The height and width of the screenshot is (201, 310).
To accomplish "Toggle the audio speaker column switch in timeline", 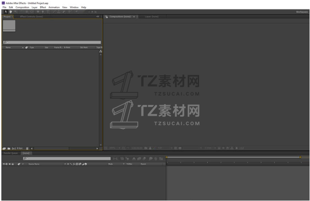I will click(x=6, y=164).
